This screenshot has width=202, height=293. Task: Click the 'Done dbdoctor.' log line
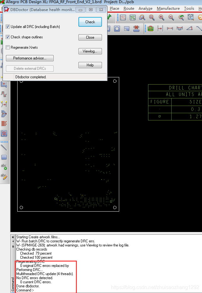pyautogui.click(x=28, y=286)
